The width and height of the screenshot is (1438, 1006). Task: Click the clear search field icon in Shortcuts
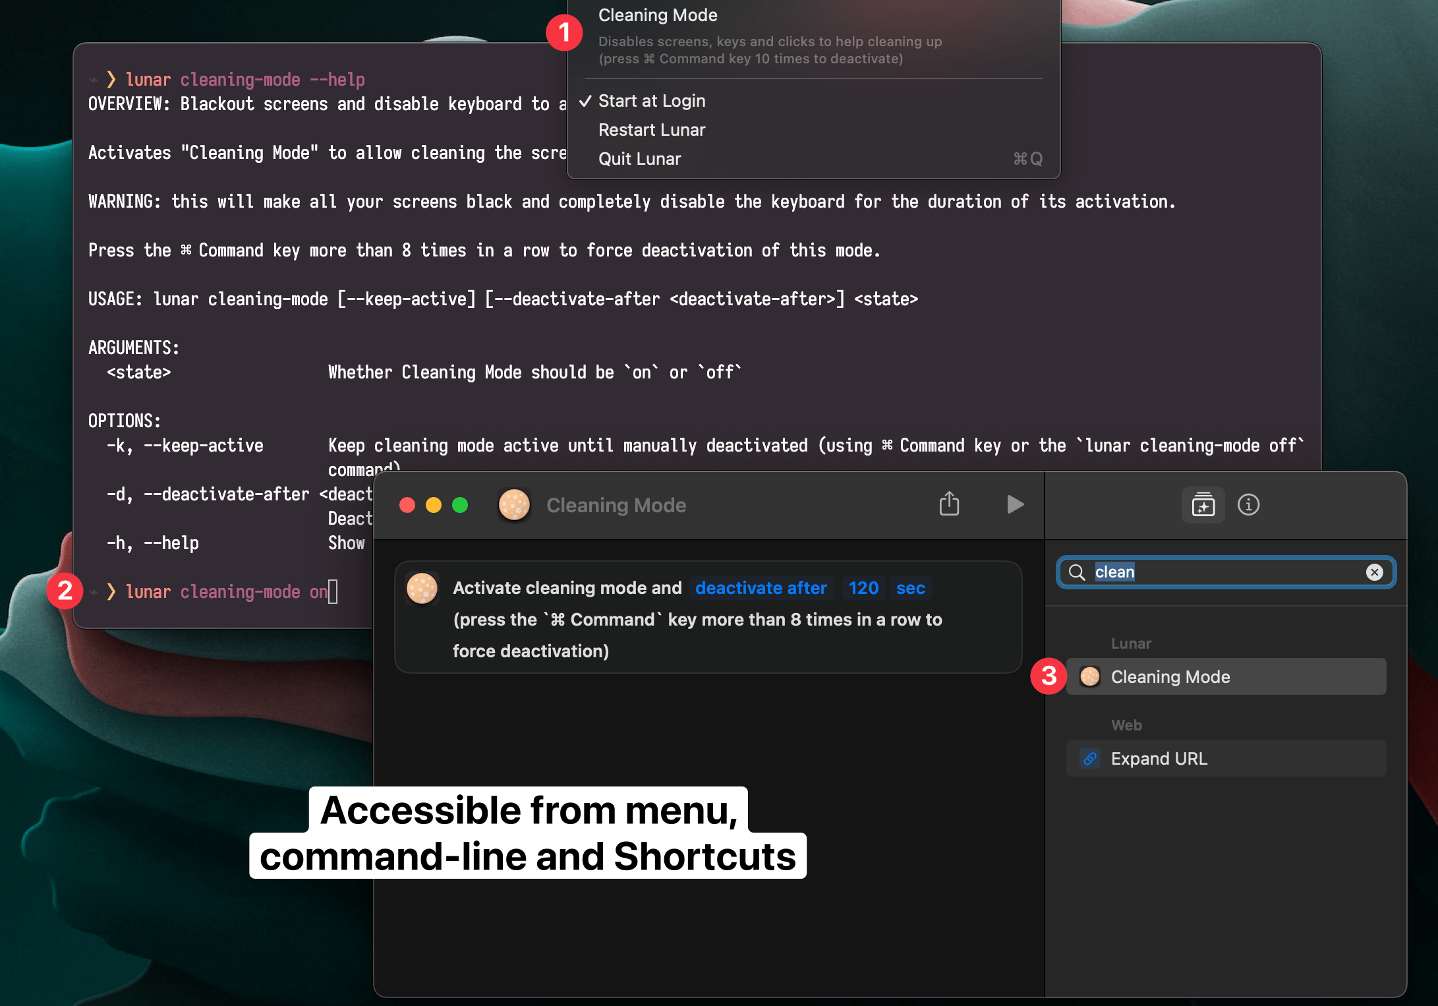click(1373, 572)
